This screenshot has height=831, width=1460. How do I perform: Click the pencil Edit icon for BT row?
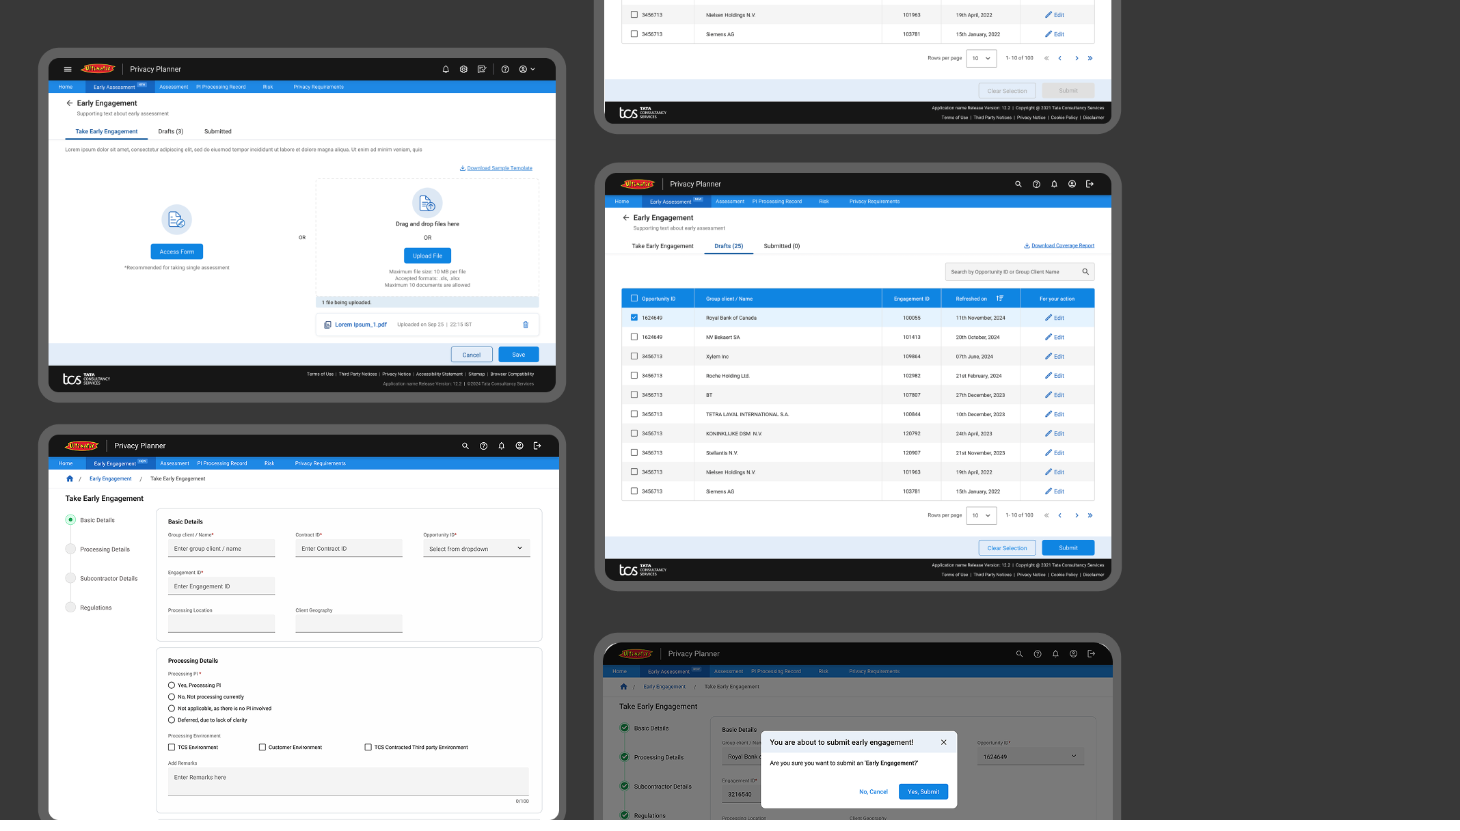point(1049,395)
